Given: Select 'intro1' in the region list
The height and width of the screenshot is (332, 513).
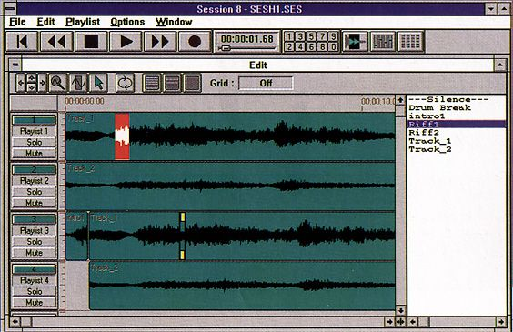Looking at the screenshot, I should (x=457, y=116).
